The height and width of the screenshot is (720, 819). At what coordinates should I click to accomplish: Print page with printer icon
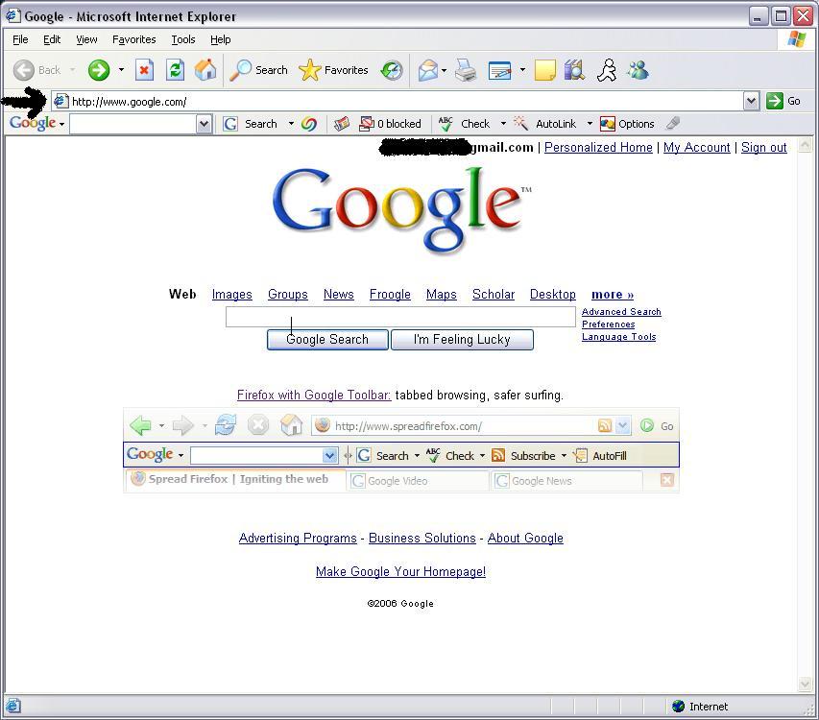click(x=466, y=70)
